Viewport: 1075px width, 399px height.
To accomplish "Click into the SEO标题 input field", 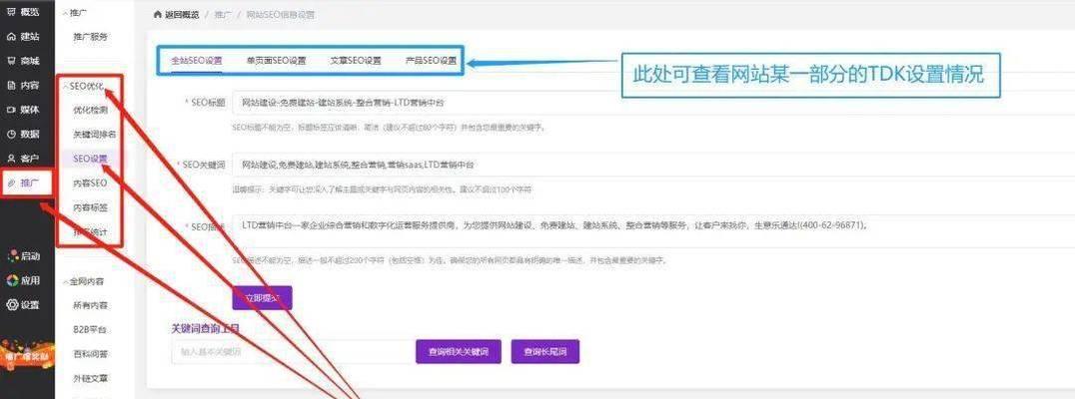I will coord(653,103).
